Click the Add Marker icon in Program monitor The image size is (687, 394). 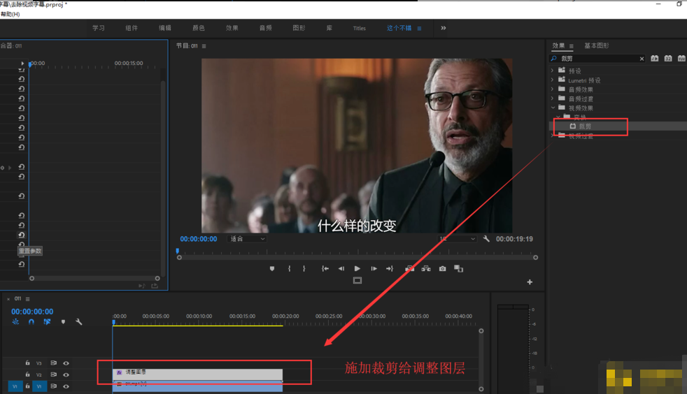coord(273,268)
